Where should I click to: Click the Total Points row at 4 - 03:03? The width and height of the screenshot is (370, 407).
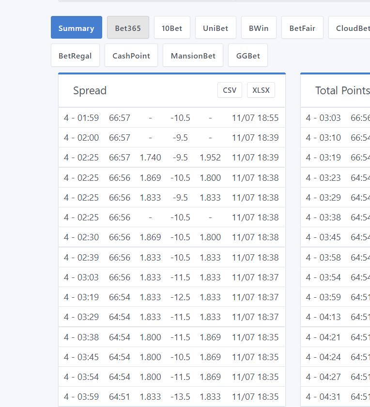(324, 118)
